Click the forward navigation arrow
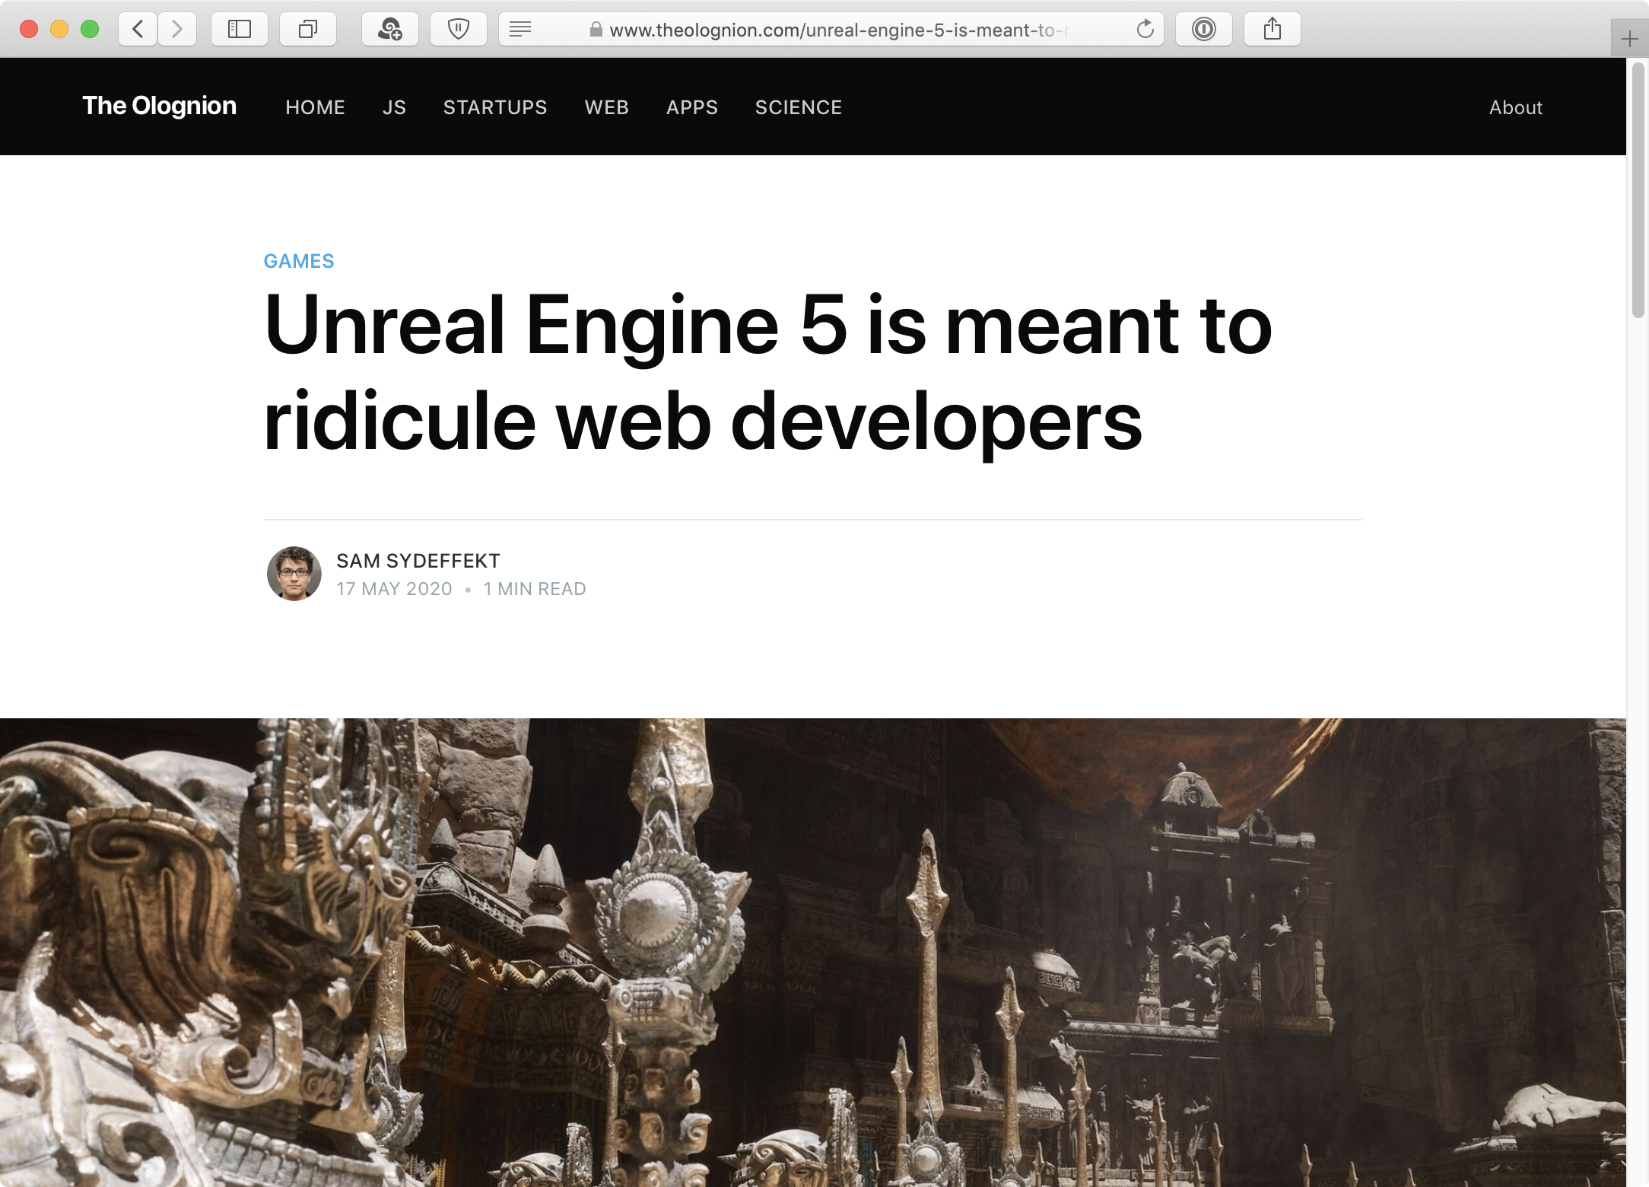 (177, 30)
